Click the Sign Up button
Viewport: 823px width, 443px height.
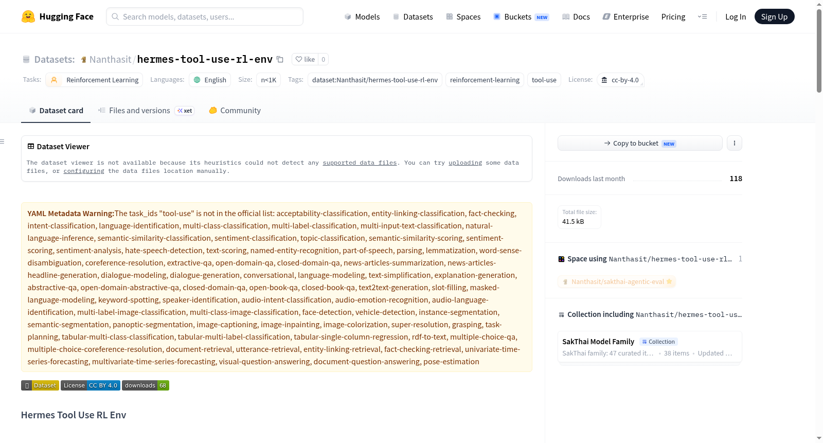coord(774,16)
